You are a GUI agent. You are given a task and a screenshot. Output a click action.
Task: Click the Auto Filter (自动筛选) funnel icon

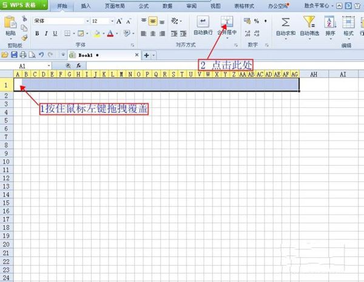309,22
